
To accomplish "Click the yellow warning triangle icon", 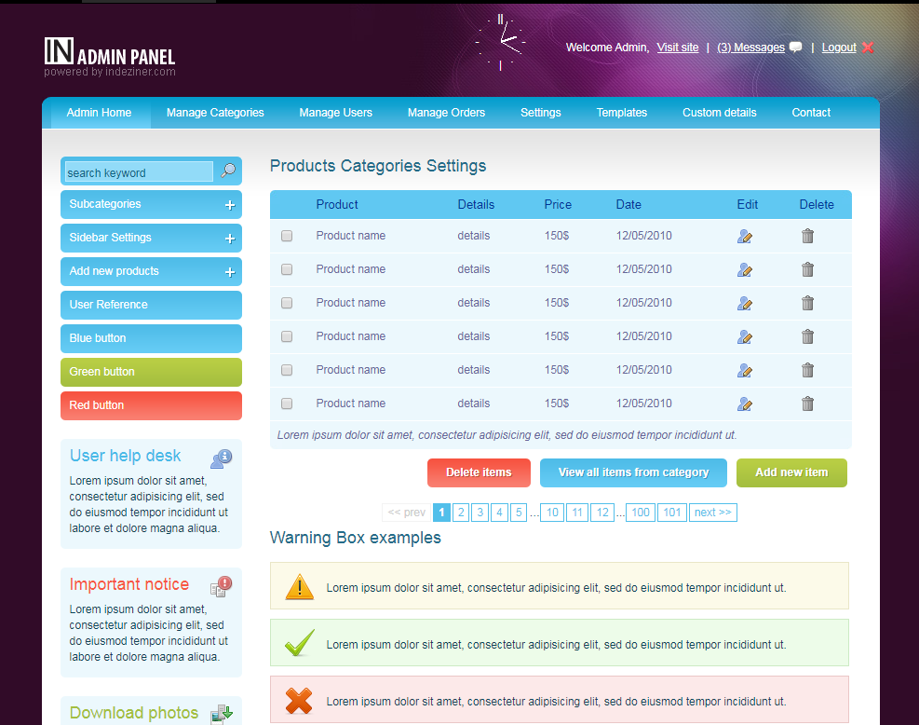I will 298,585.
